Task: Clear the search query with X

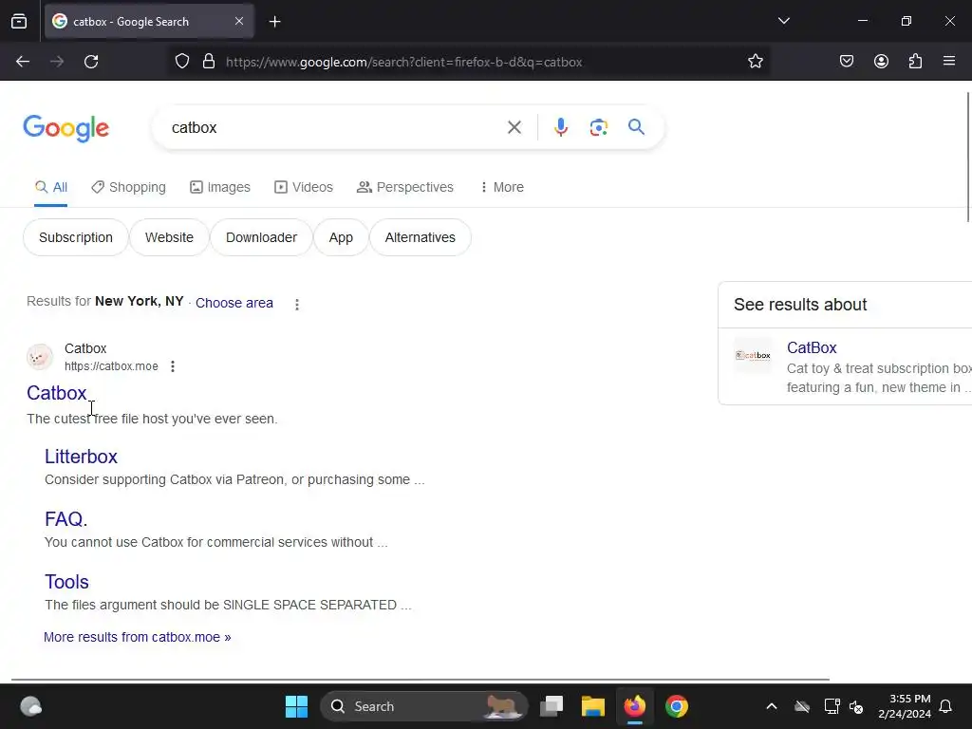Action: [x=514, y=128]
